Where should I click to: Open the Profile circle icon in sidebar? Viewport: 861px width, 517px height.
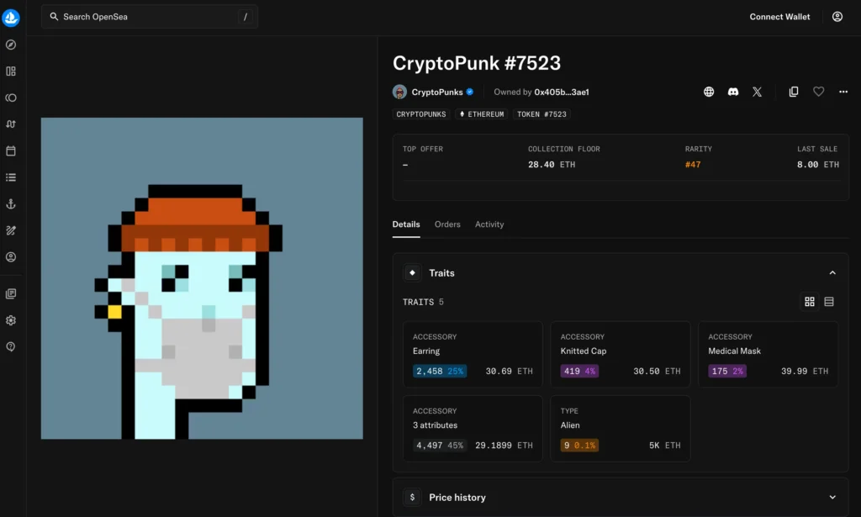[10, 257]
